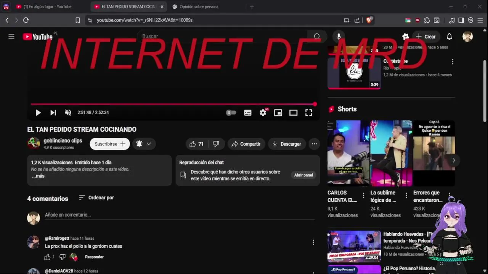Screen dimensions: 488x274
Task: Dislike this video
Action: pyautogui.click(x=216, y=144)
